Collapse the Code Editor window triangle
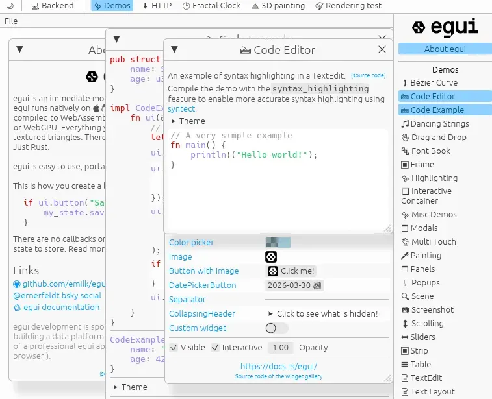This screenshot has width=492, height=399. pos(174,50)
